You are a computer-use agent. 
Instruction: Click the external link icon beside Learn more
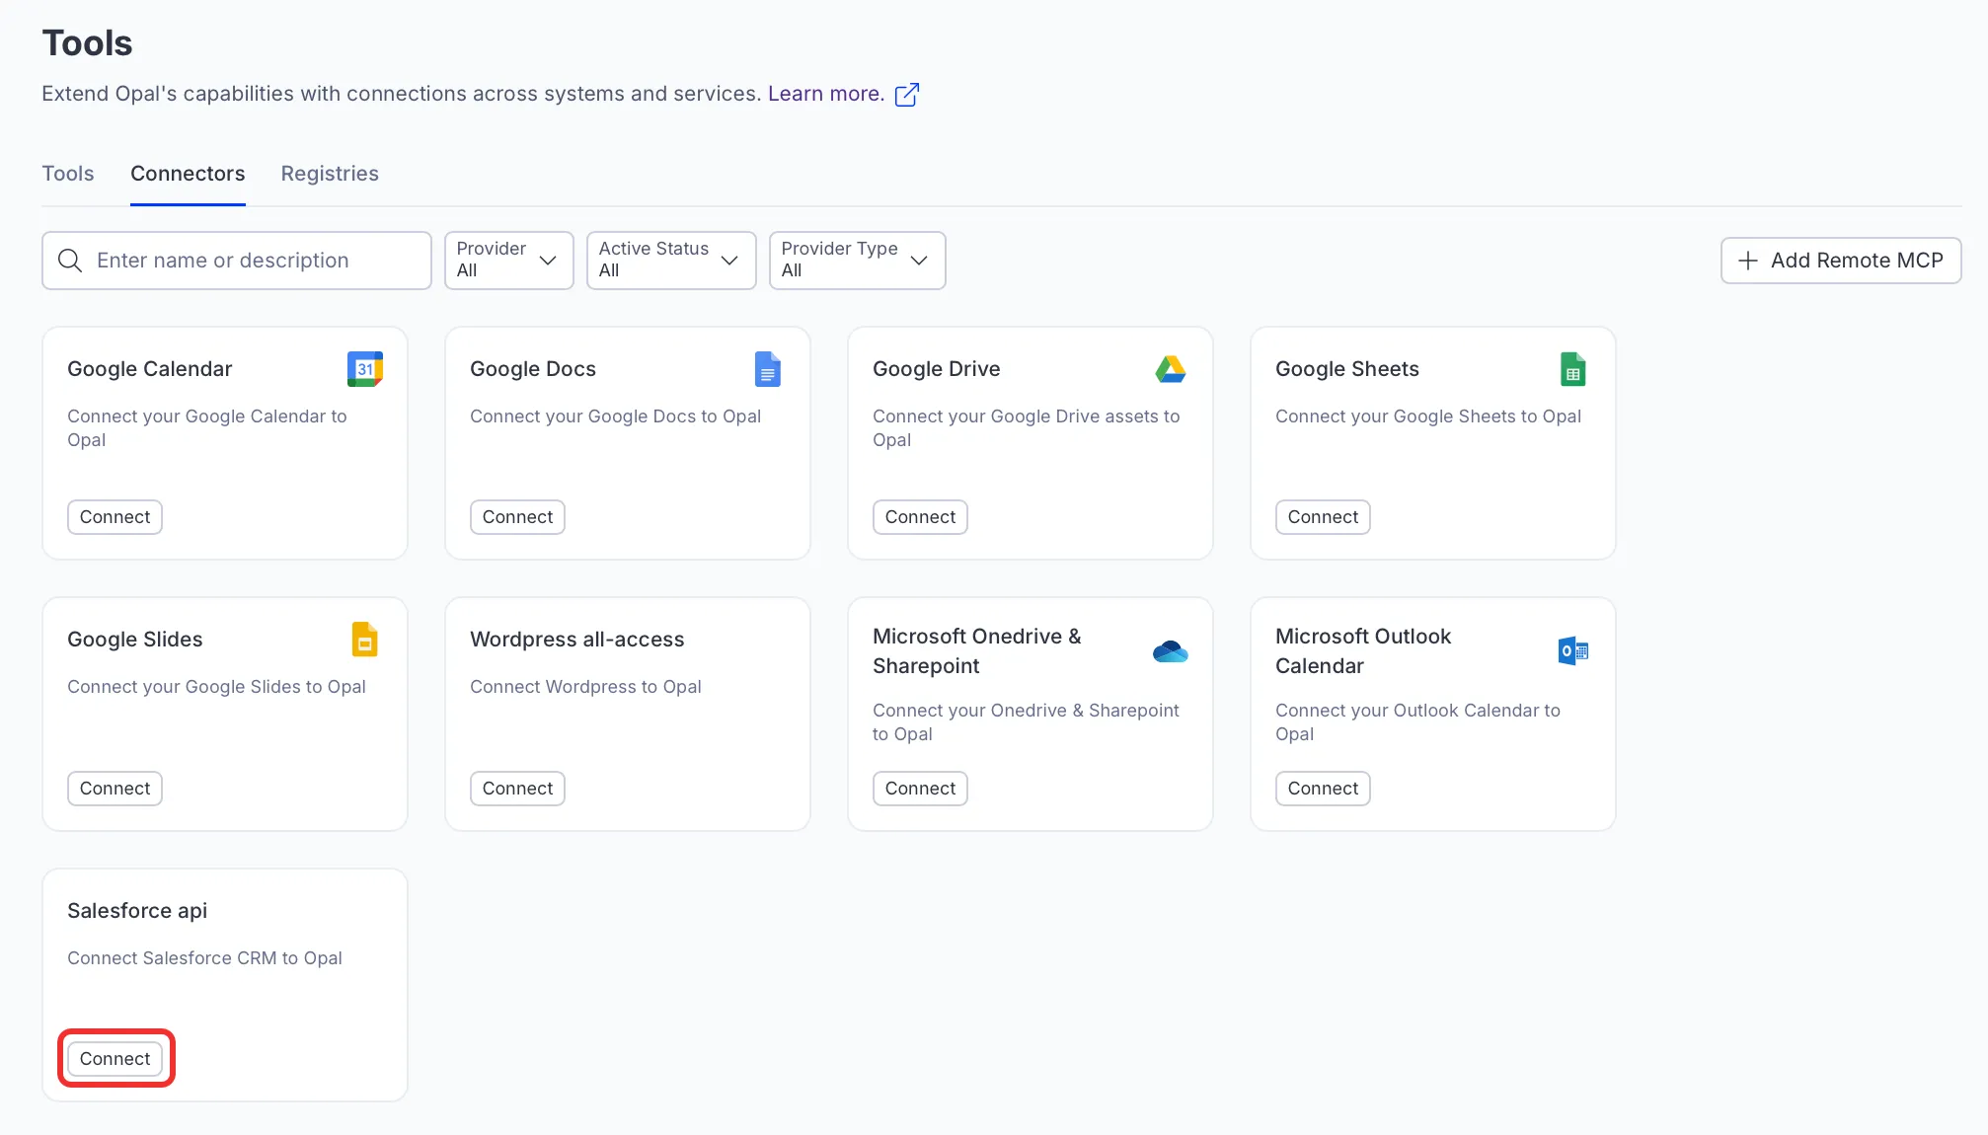pos(906,94)
